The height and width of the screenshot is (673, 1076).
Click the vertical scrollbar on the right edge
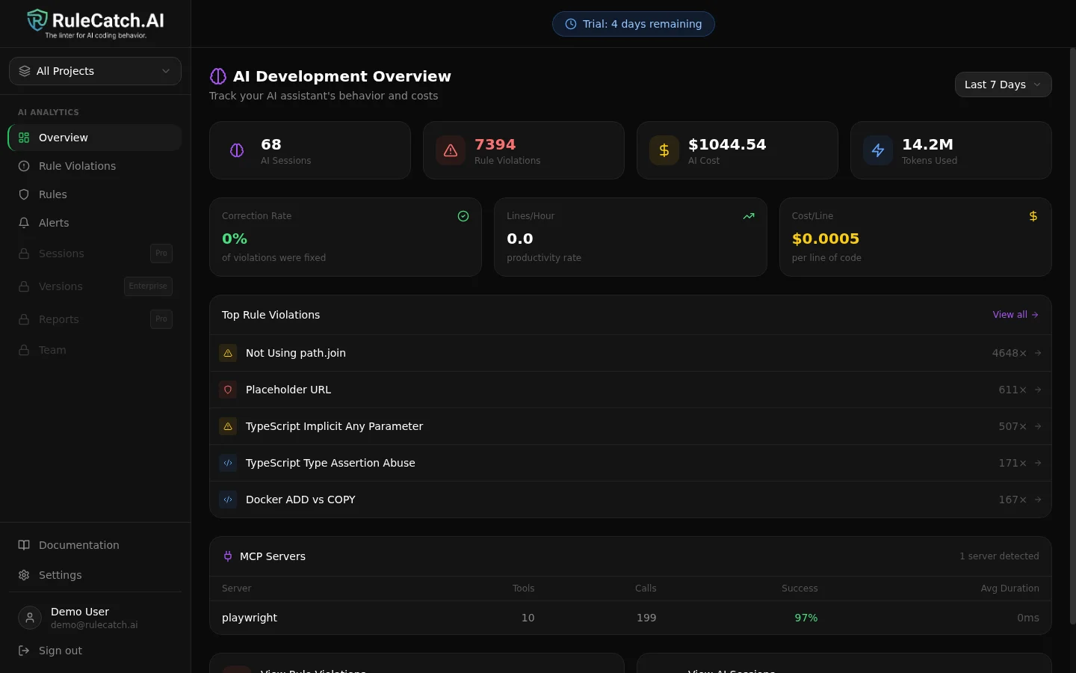coord(1072,336)
